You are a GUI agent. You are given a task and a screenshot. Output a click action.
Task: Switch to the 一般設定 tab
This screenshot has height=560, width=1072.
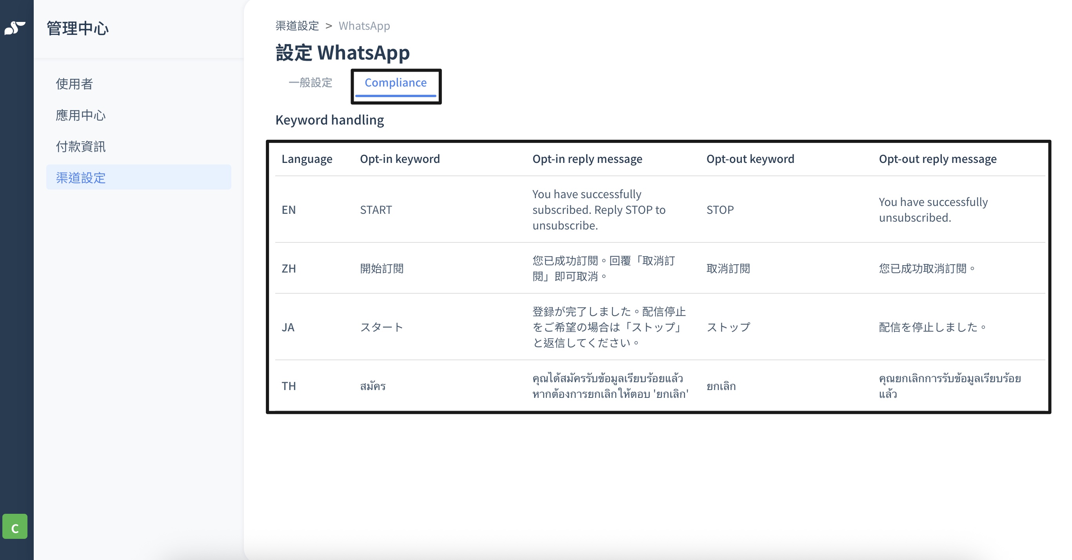tap(311, 82)
